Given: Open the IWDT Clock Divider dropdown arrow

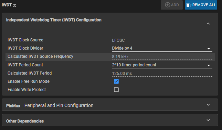Looking at the screenshot, I should pos(209,49).
